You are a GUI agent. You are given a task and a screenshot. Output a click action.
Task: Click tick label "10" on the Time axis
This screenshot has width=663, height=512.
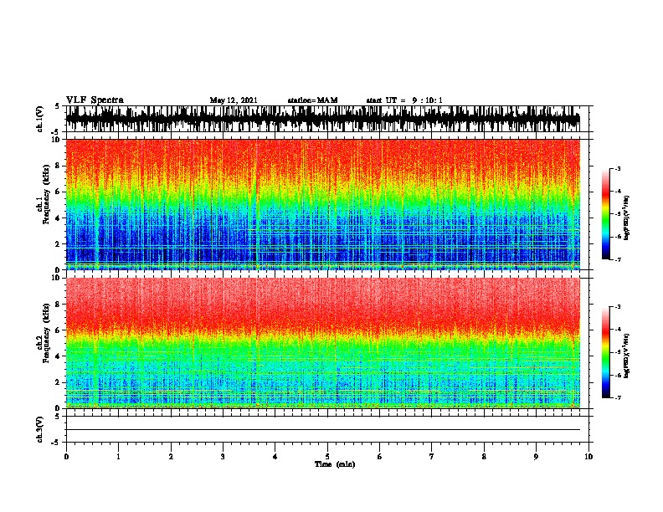pos(588,457)
